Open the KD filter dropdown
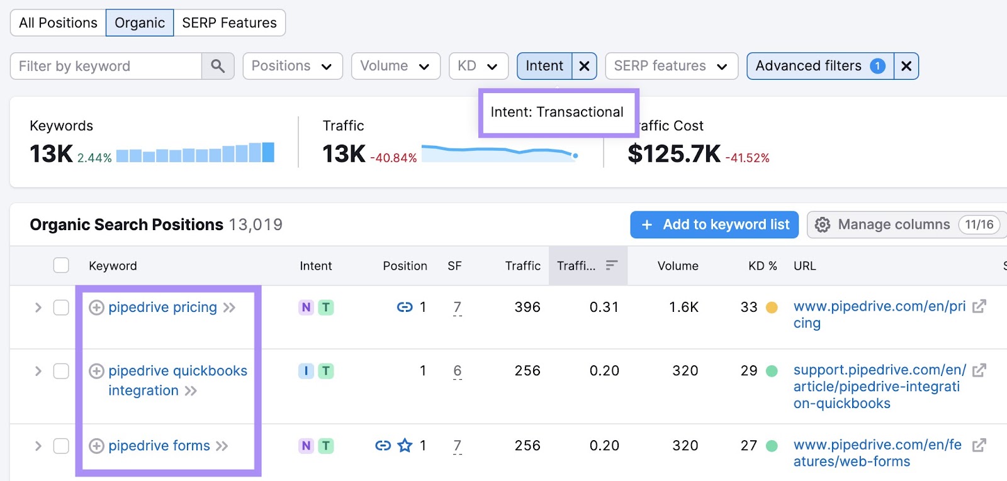Viewport: 1007px width, 481px height. point(478,66)
